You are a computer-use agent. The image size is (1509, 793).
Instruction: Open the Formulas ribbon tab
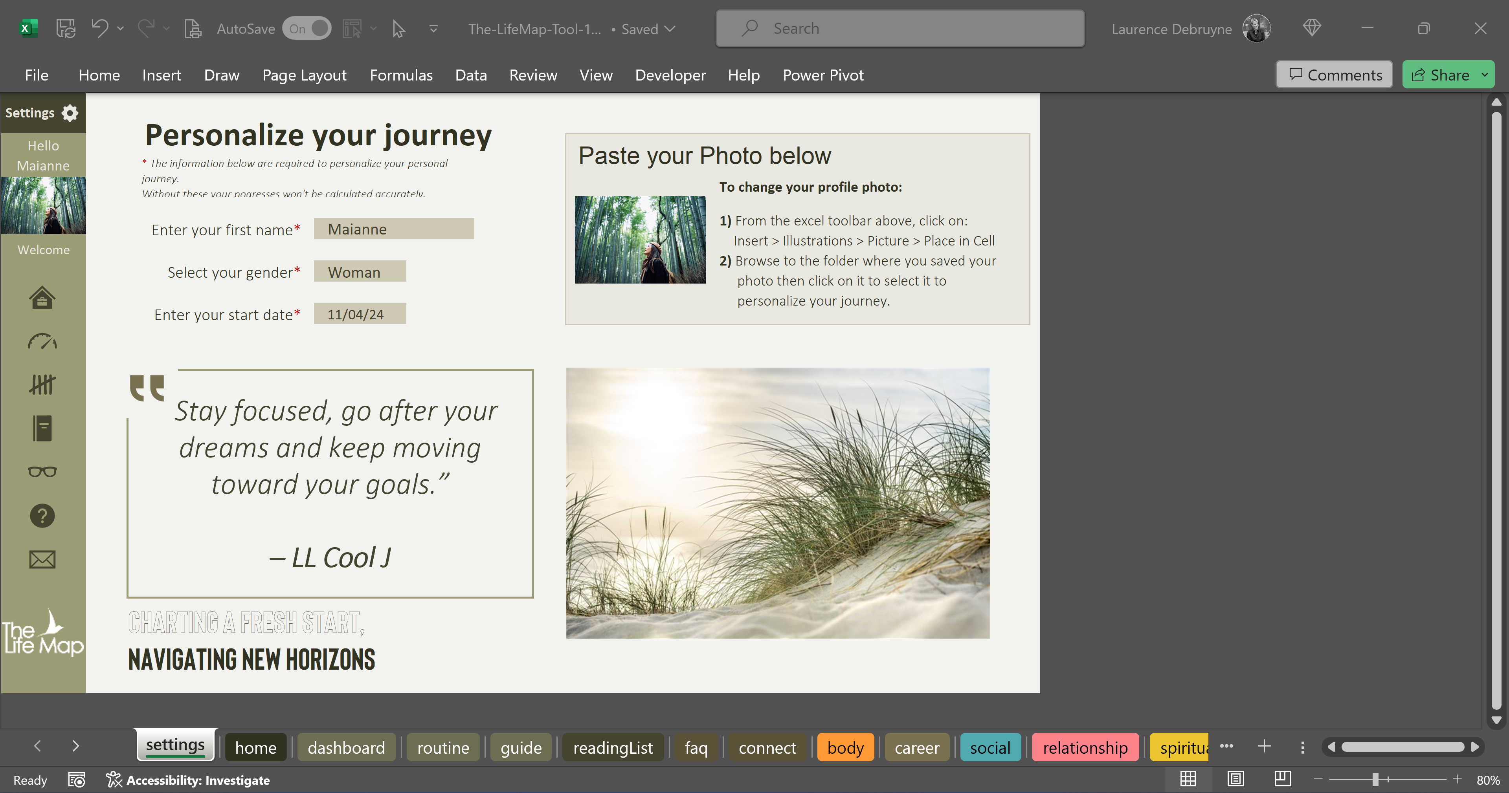[401, 75]
